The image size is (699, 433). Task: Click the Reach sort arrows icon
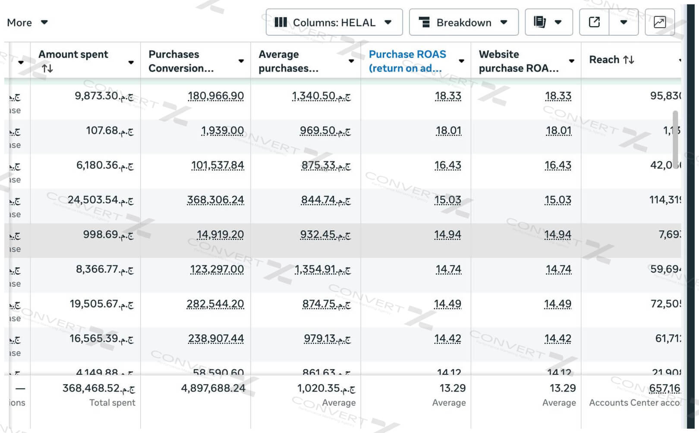pyautogui.click(x=629, y=60)
